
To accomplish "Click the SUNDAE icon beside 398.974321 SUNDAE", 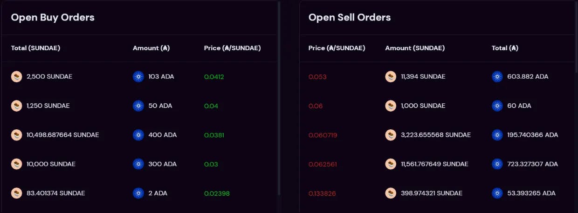I will (391, 193).
